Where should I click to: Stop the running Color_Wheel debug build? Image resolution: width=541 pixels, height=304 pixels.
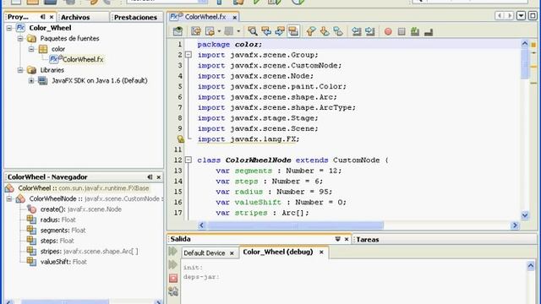pos(173,278)
